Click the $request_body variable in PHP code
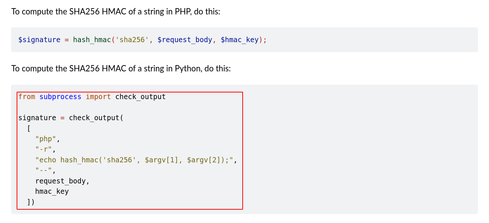The width and height of the screenshot is (489, 223). pos(185,40)
